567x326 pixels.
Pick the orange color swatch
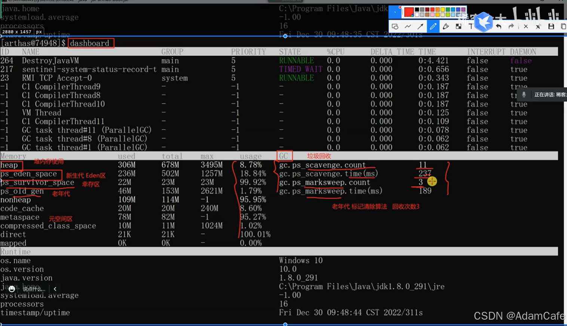coord(438,9)
